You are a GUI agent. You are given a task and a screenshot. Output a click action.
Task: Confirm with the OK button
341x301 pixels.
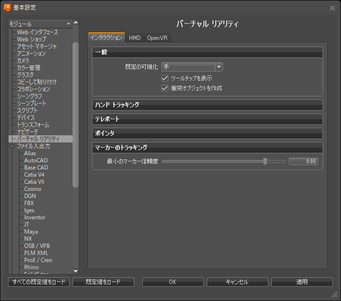[173, 282]
